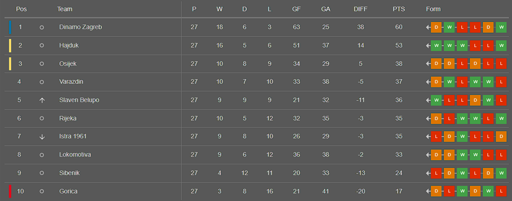
Task: Click Sibenik's first red L form badge
Action: coord(436,173)
